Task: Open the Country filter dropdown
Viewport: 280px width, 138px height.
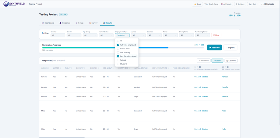Action: [x=58, y=35]
